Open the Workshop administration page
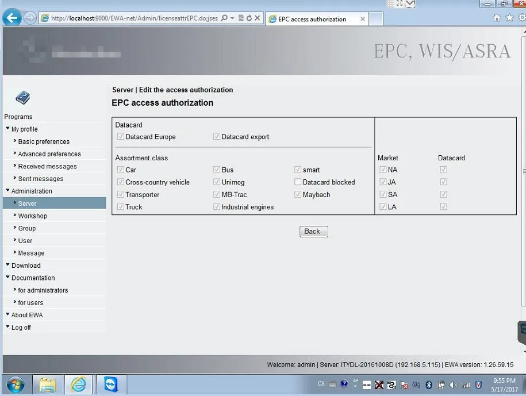This screenshot has height=396, width=526. 33,216
